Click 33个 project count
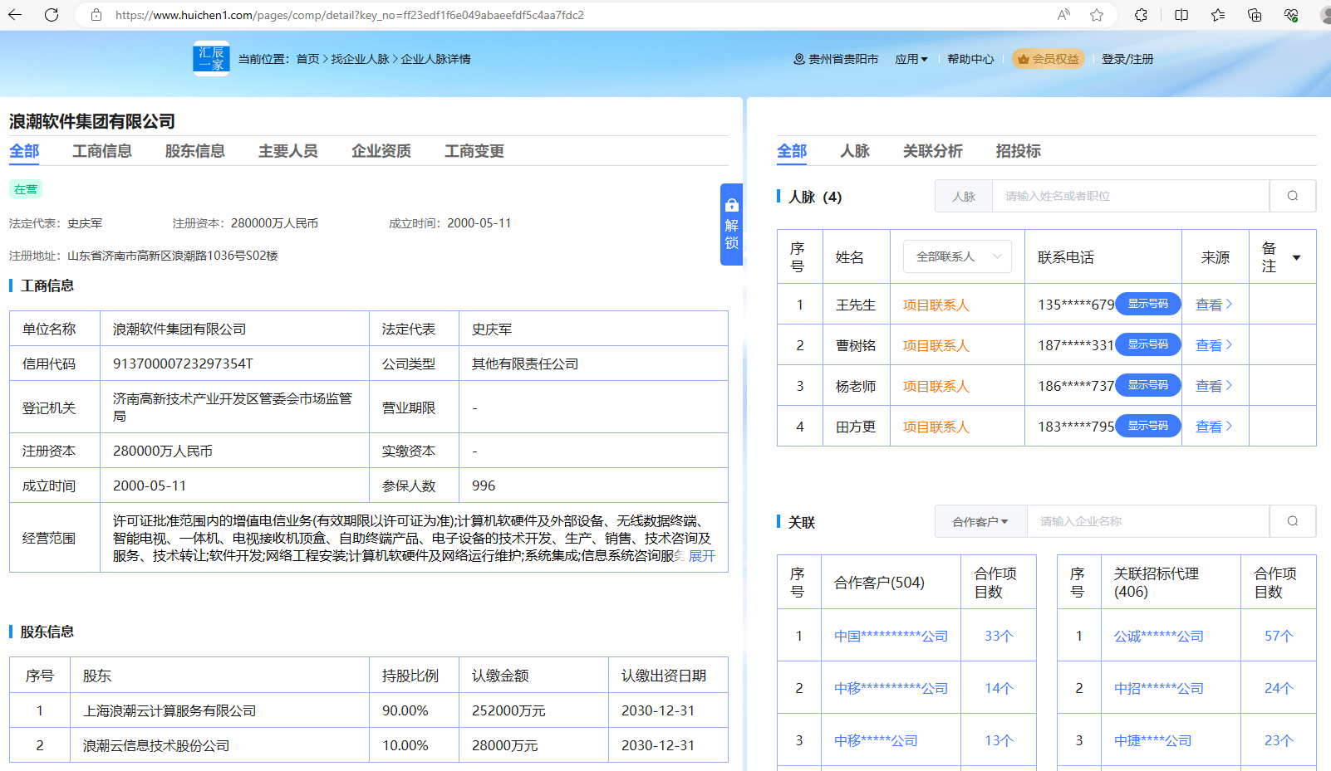Screen dimensions: 1331x771 coord(999,636)
